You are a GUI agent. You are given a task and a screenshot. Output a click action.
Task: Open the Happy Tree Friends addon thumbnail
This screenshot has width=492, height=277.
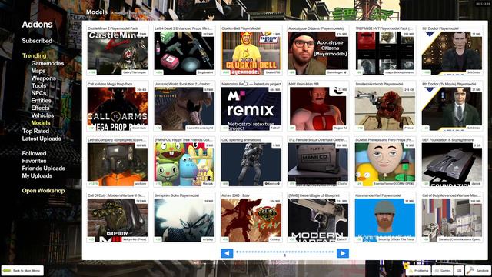[x=184, y=164]
